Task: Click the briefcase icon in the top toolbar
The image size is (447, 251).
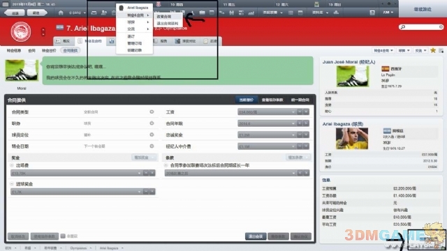Action: tap(202, 13)
